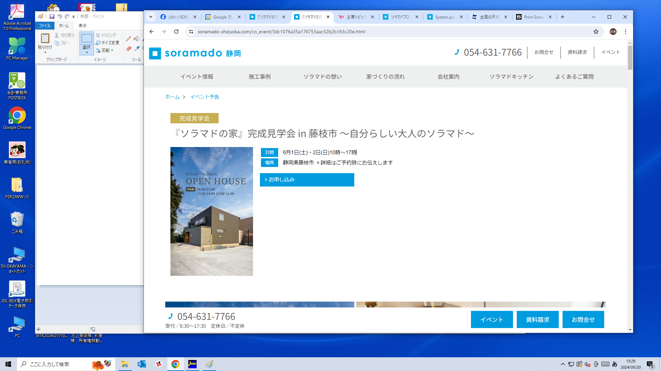Image resolution: width=661 pixels, height=371 pixels.
Task: Expand the Chrome tab search chevron
Action: click(x=150, y=17)
